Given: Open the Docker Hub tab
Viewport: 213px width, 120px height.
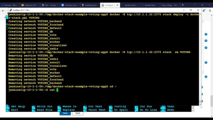Looking at the screenshot, I should 150,5.
